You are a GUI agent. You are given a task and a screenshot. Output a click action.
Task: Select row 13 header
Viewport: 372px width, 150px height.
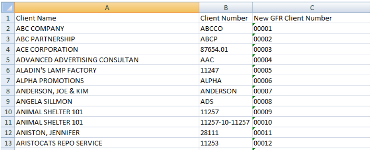(8, 143)
